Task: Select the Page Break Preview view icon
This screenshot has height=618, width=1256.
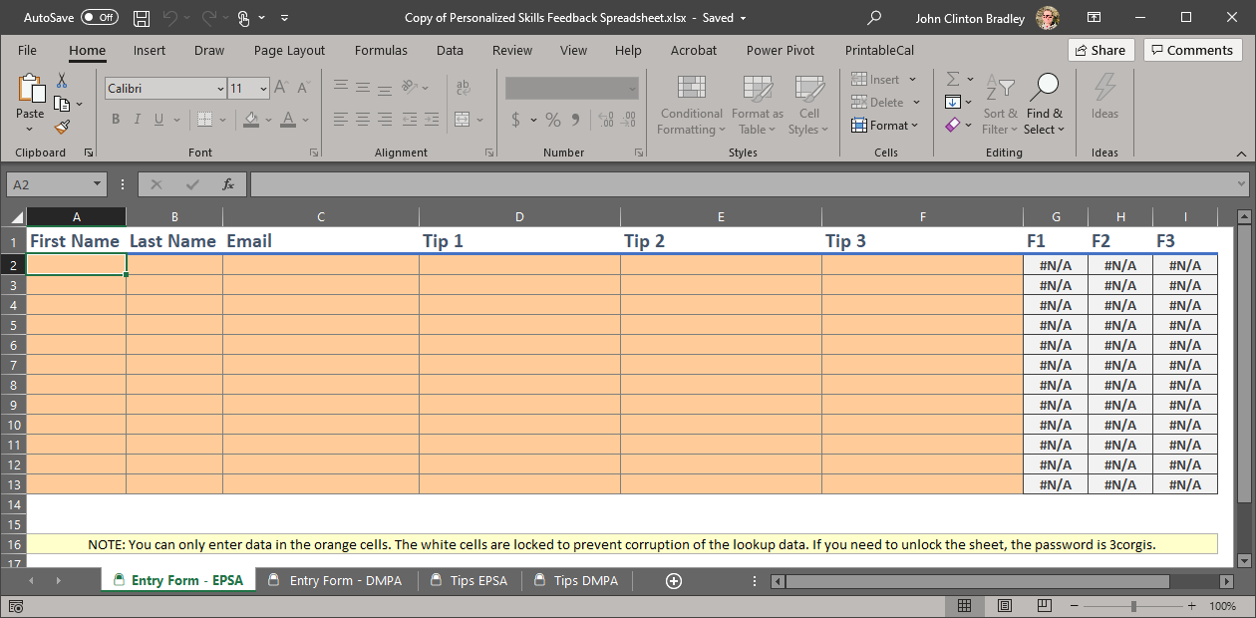Action: (1045, 606)
